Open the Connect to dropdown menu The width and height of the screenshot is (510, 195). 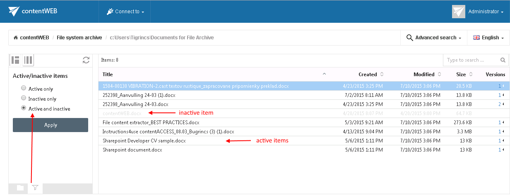125,12
